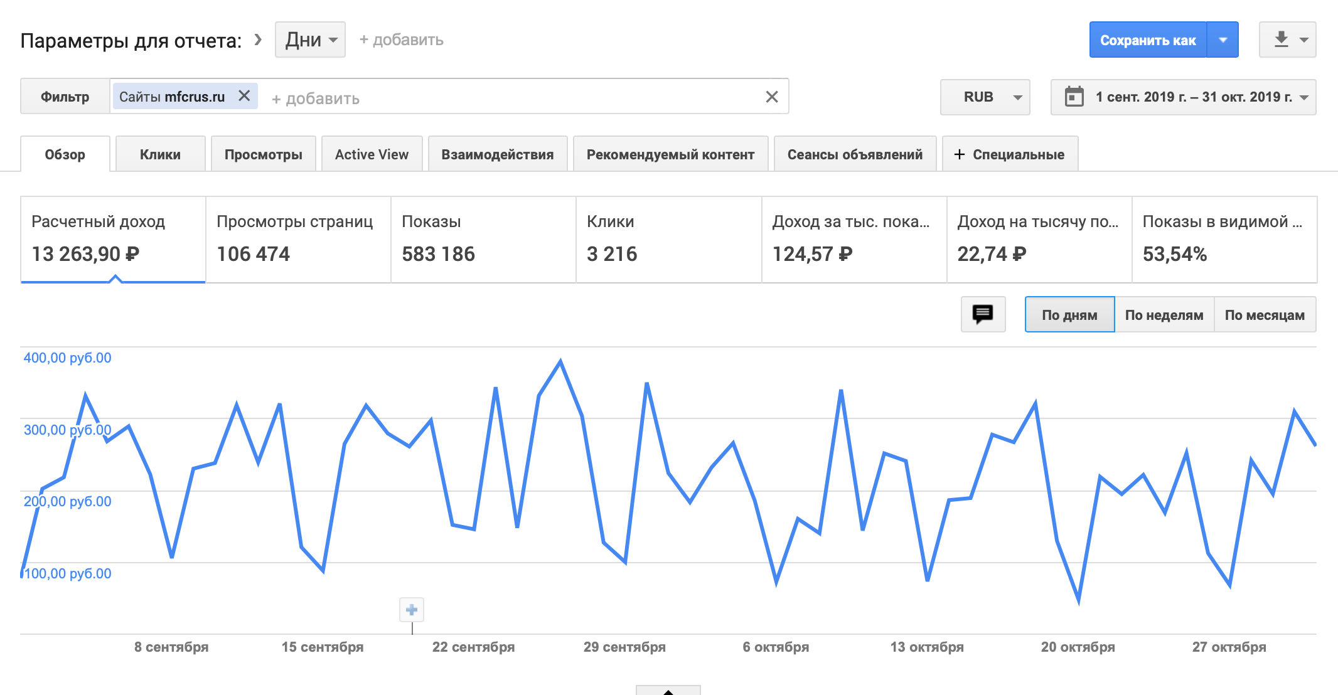The image size is (1338, 695).
Task: Open the chart annotations comment icon
Action: tap(983, 314)
